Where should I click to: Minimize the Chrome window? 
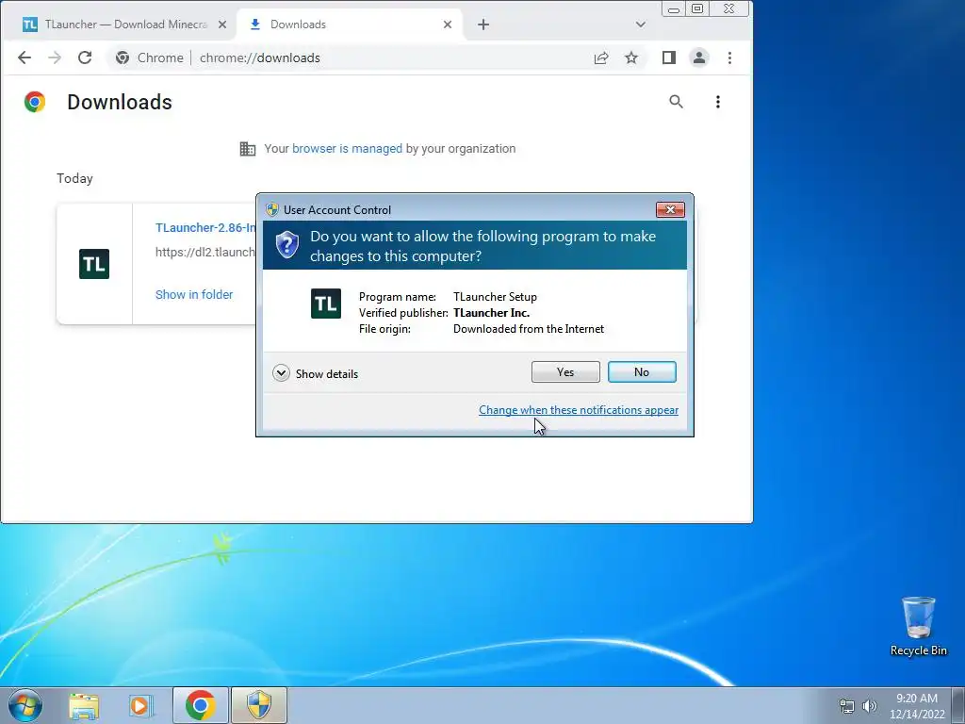pyautogui.click(x=674, y=9)
